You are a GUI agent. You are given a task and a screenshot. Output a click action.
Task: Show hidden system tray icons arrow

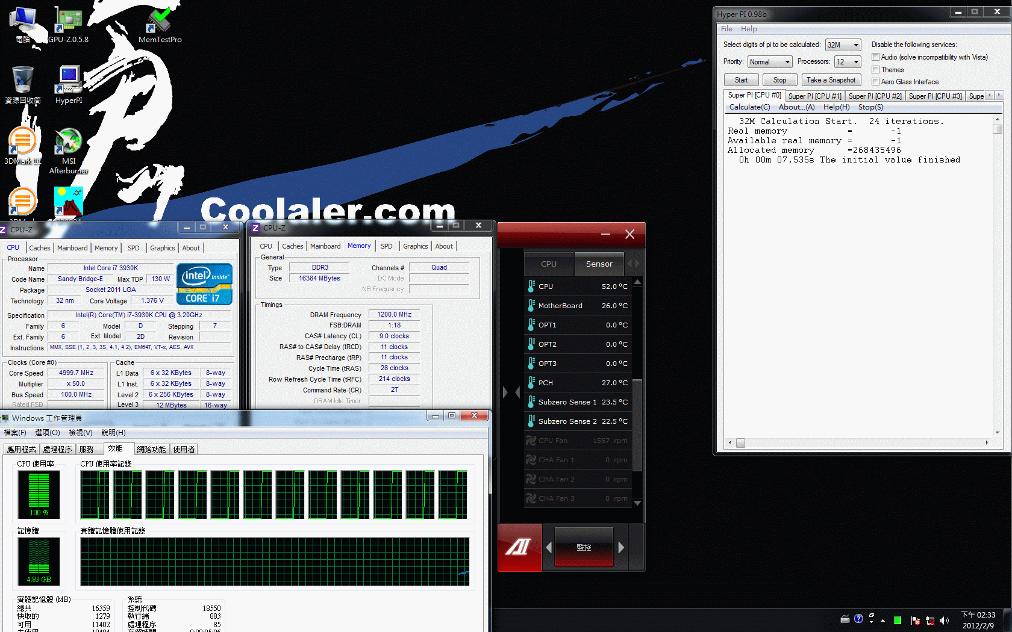click(883, 620)
